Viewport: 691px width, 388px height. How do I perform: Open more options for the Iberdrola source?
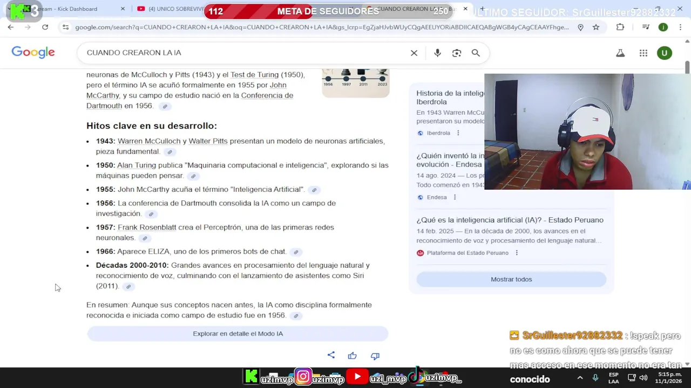(458, 133)
